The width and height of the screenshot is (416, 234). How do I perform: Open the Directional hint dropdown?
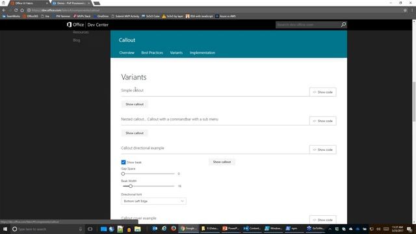click(153, 201)
